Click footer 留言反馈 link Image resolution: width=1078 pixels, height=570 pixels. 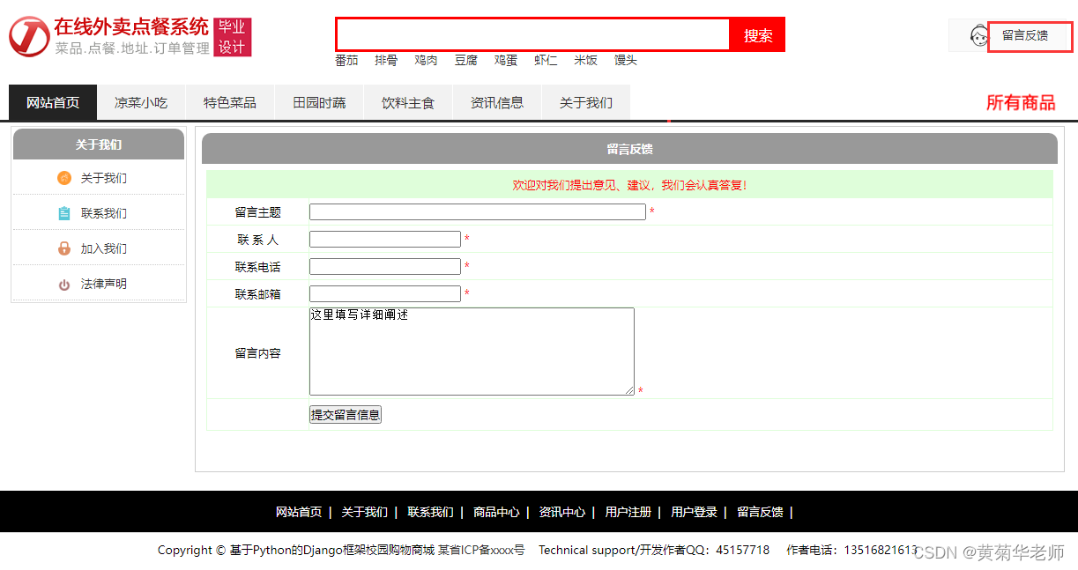(760, 512)
